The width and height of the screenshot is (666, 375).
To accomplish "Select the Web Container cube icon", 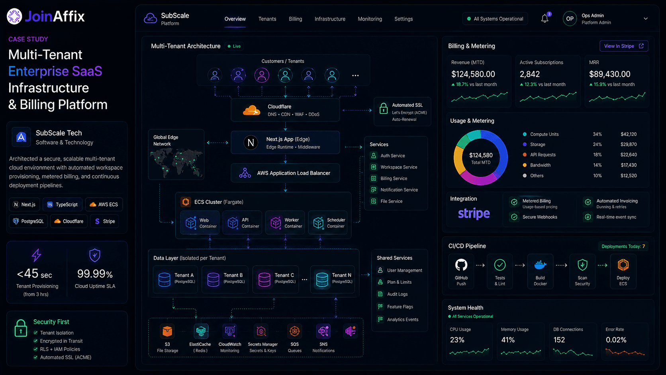I will (191, 223).
